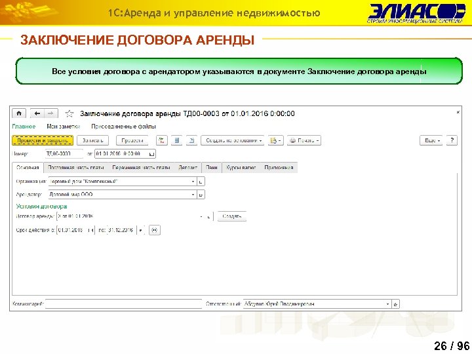This screenshot has width=472, height=354.
Task: Open the Приложения tab
Action: coord(279,167)
